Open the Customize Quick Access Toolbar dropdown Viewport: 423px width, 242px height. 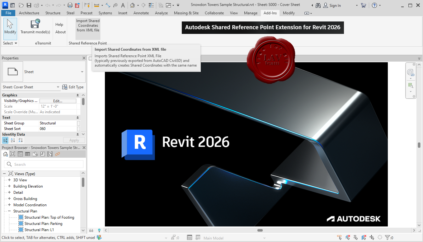click(x=178, y=5)
